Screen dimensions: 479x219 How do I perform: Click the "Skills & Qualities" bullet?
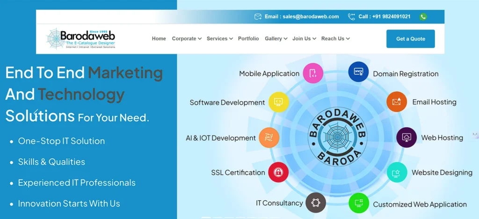click(51, 162)
